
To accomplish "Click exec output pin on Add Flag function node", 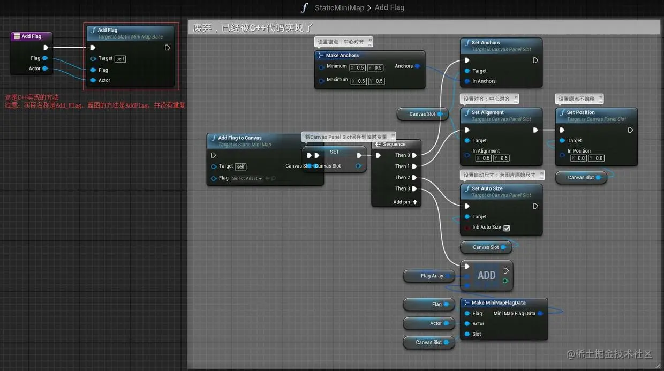I will 167,48.
